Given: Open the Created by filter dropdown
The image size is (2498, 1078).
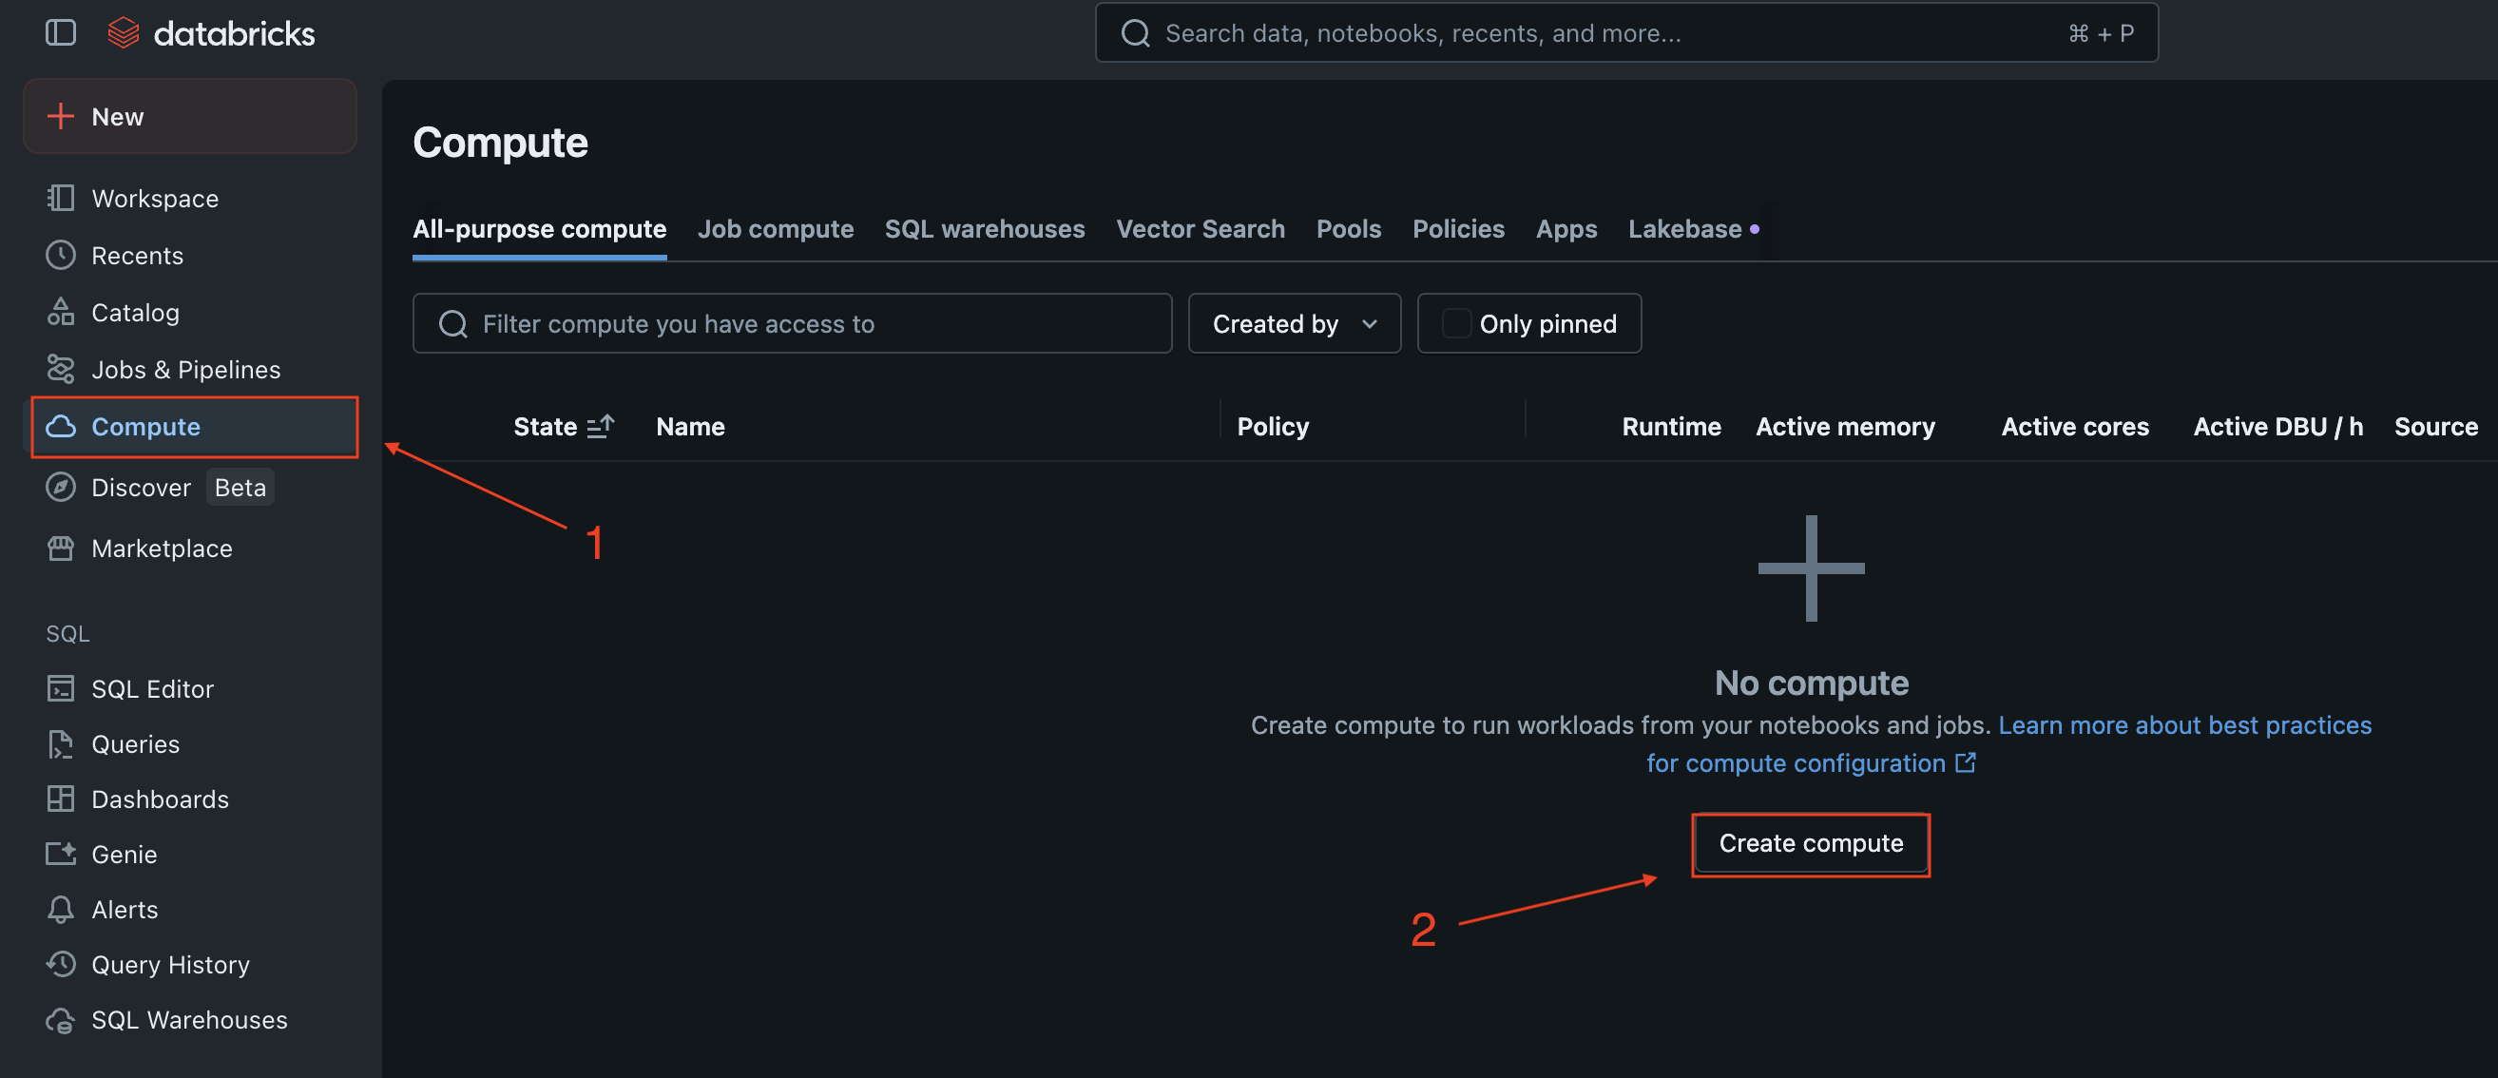Looking at the screenshot, I should 1294,323.
